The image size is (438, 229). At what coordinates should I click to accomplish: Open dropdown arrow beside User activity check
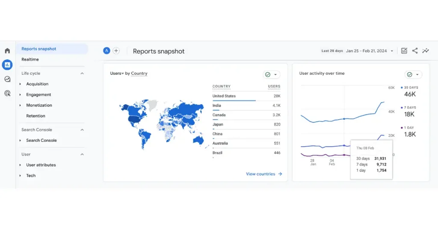click(x=417, y=75)
